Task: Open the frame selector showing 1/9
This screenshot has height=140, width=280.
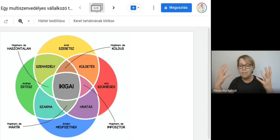Action: 97,8
